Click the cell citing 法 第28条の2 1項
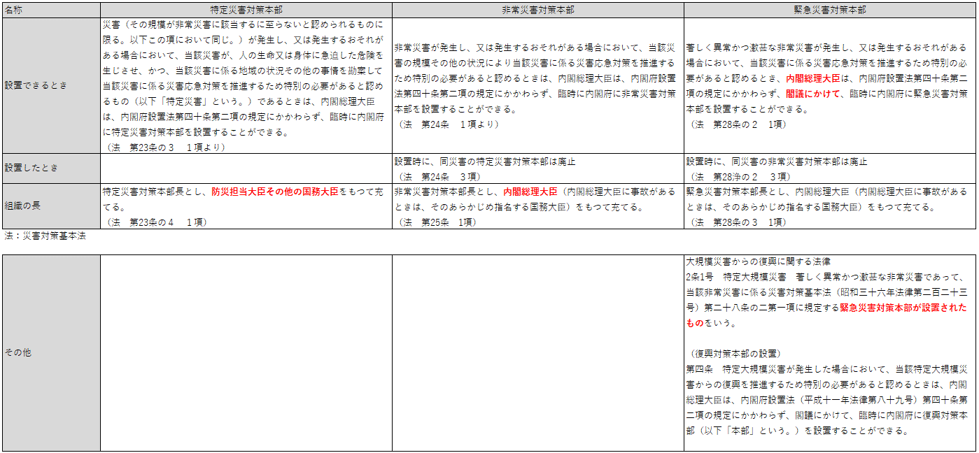979x453 pixels. coord(830,85)
